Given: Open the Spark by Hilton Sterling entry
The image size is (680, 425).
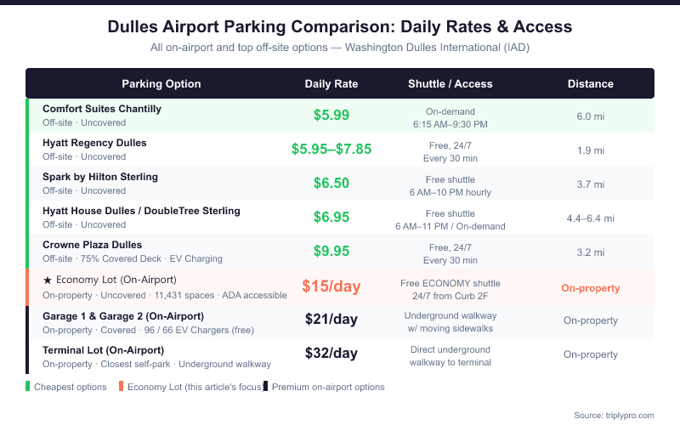Looking at the screenshot, I should [100, 177].
